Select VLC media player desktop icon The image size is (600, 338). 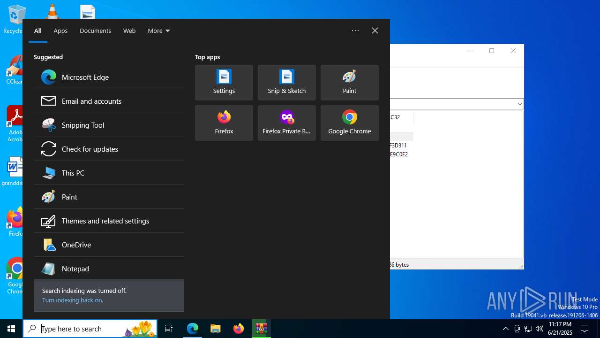pyautogui.click(x=52, y=11)
